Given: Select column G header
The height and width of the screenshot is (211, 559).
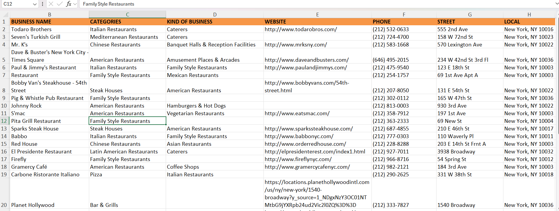Looking at the screenshot, I should (x=470, y=14).
